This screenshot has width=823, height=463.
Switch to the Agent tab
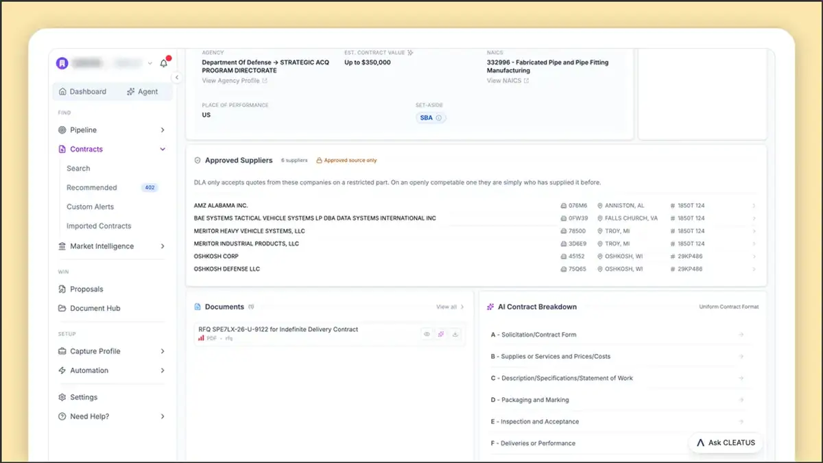tap(142, 91)
